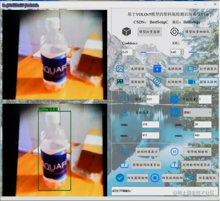Click the status message 成功打开摄像头!
220x201 pixels.
click(122, 191)
